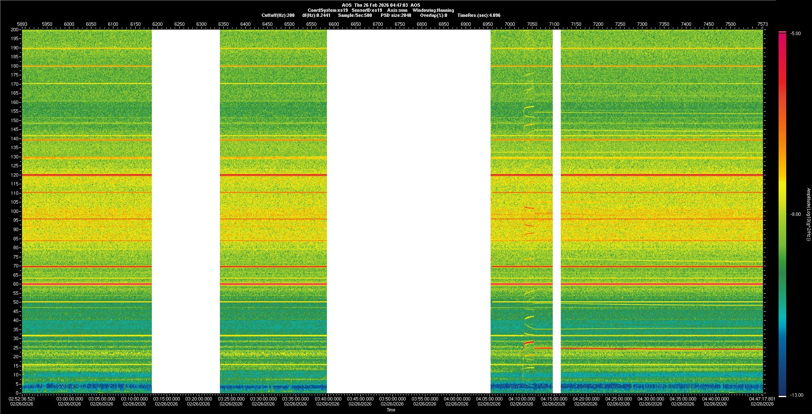Click the TimeRes.(sec):4.096 header text
Screen dimensions: 812x414
[479, 15]
